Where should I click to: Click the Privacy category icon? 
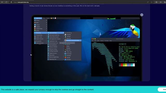coord(35,20)
